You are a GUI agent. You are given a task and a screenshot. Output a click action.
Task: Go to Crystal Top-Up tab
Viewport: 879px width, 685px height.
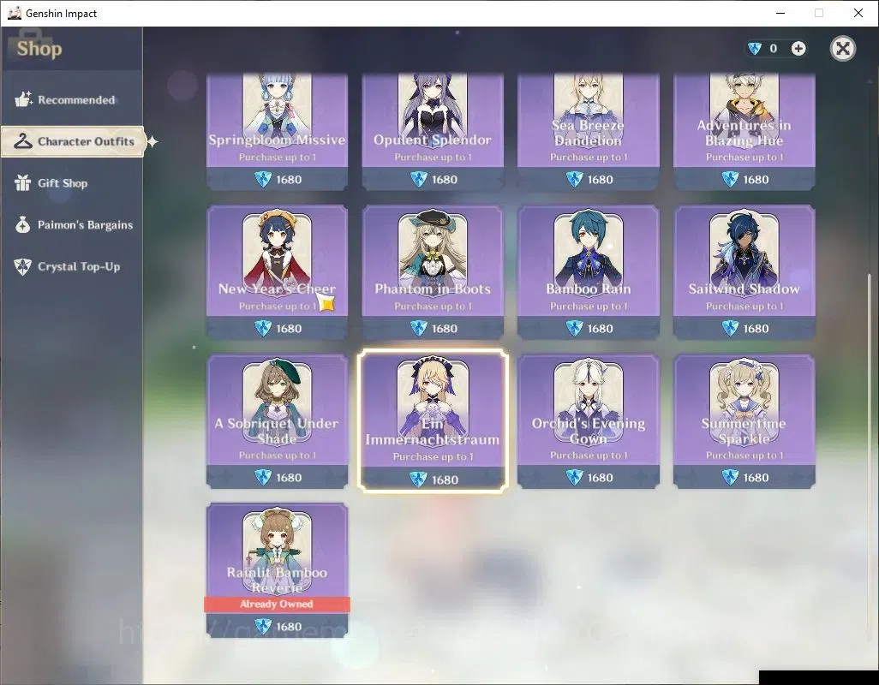click(72, 266)
